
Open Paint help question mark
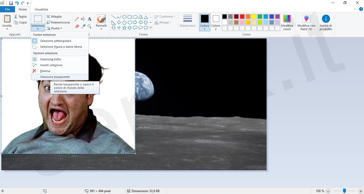click(x=361, y=9)
